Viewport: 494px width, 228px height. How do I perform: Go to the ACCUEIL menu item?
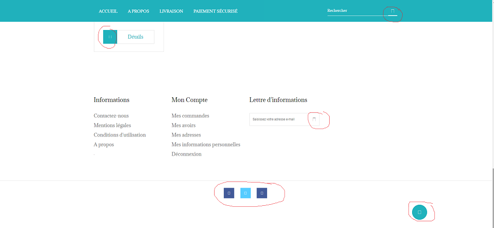tap(108, 11)
